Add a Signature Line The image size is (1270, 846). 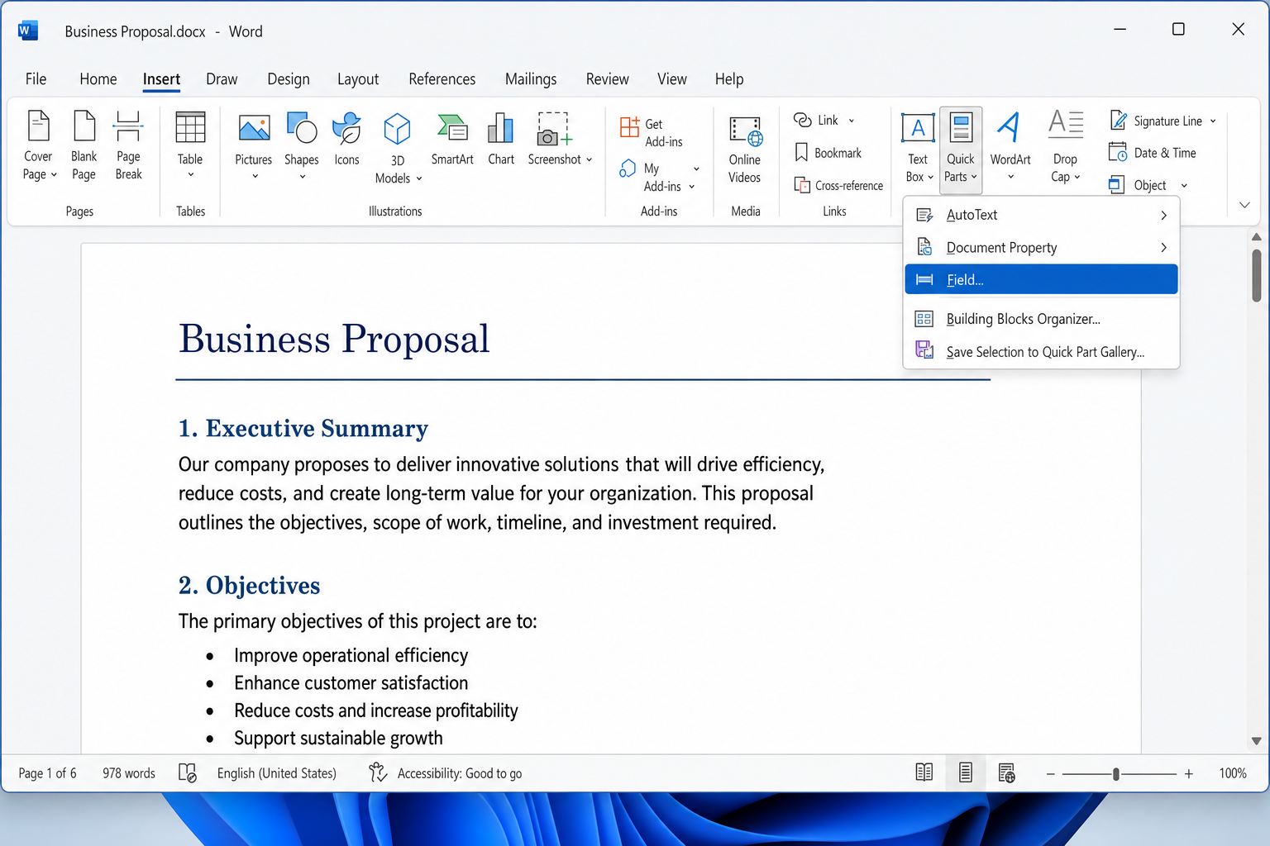tap(1163, 121)
